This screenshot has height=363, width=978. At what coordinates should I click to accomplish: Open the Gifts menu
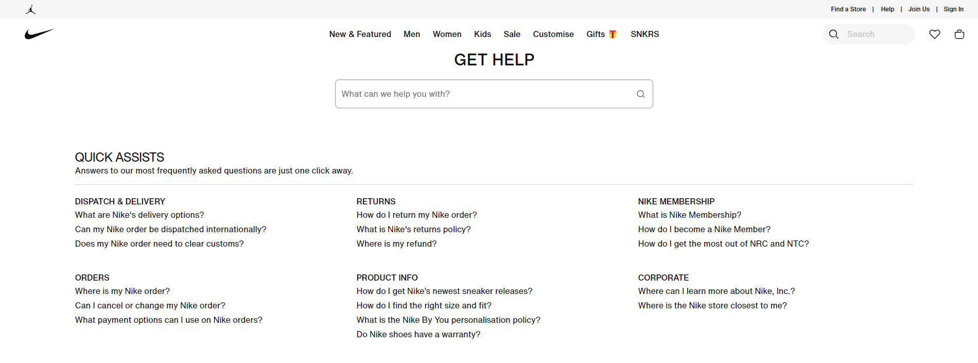click(602, 34)
